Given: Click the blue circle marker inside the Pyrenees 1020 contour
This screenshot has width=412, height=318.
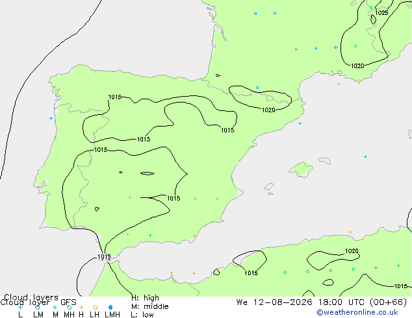Looking at the screenshot, I should 257,88.
